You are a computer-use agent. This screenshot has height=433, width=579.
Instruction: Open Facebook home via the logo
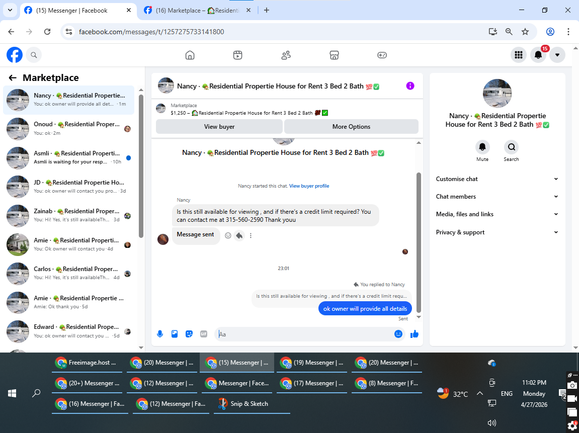point(15,55)
